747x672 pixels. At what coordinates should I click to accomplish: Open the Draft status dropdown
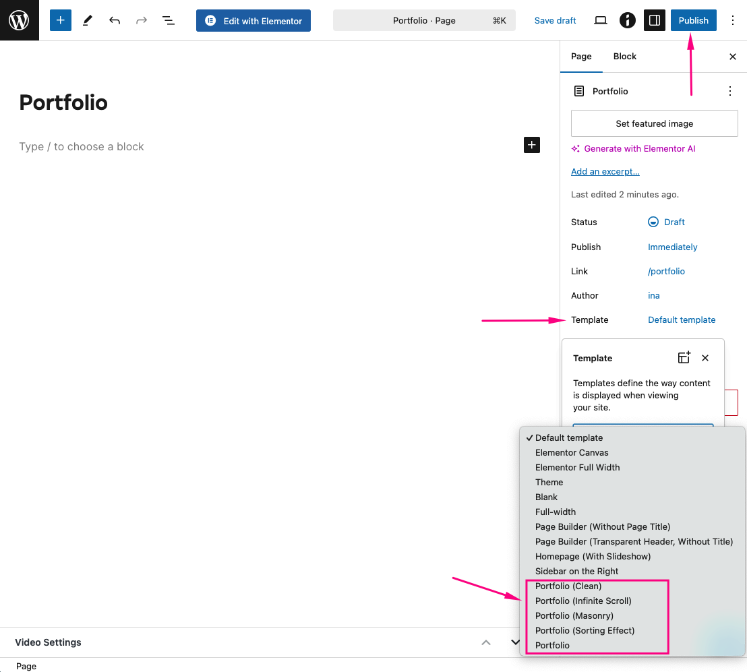666,222
